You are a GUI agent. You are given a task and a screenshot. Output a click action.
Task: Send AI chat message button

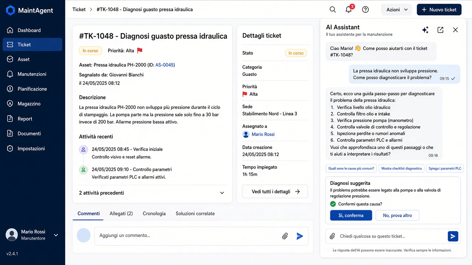point(453,236)
